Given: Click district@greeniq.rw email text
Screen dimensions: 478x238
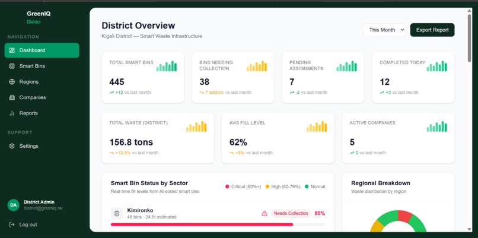Looking at the screenshot, I should [x=43, y=208].
